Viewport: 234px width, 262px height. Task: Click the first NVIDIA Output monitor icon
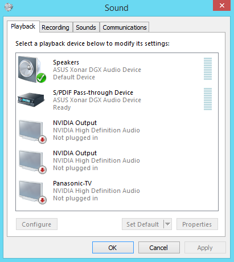[x=32, y=131]
